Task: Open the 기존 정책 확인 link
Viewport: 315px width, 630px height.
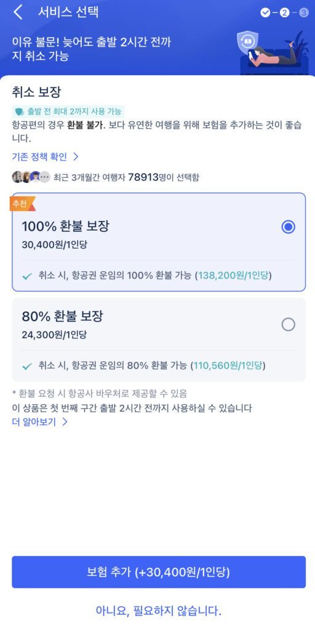Action: pyautogui.click(x=39, y=156)
